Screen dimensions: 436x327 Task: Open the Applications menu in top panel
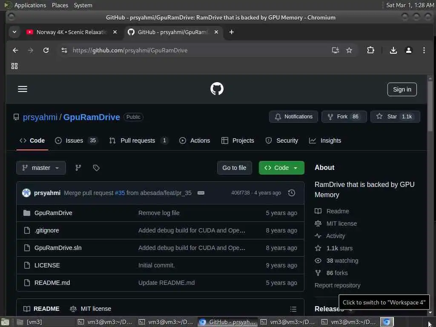[30, 5]
